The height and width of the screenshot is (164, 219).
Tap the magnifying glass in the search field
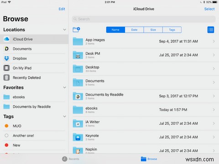point(75,19)
